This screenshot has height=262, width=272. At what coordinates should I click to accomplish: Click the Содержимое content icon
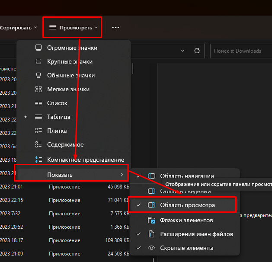point(38,144)
